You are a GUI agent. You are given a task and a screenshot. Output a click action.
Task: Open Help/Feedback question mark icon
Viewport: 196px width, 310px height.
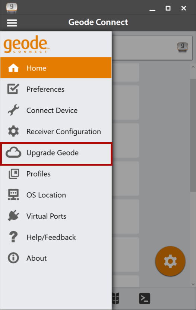[13, 237]
